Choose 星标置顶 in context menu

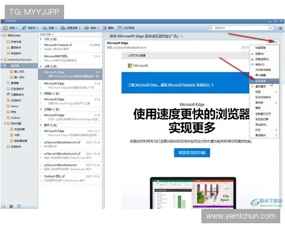[x=264, y=86]
